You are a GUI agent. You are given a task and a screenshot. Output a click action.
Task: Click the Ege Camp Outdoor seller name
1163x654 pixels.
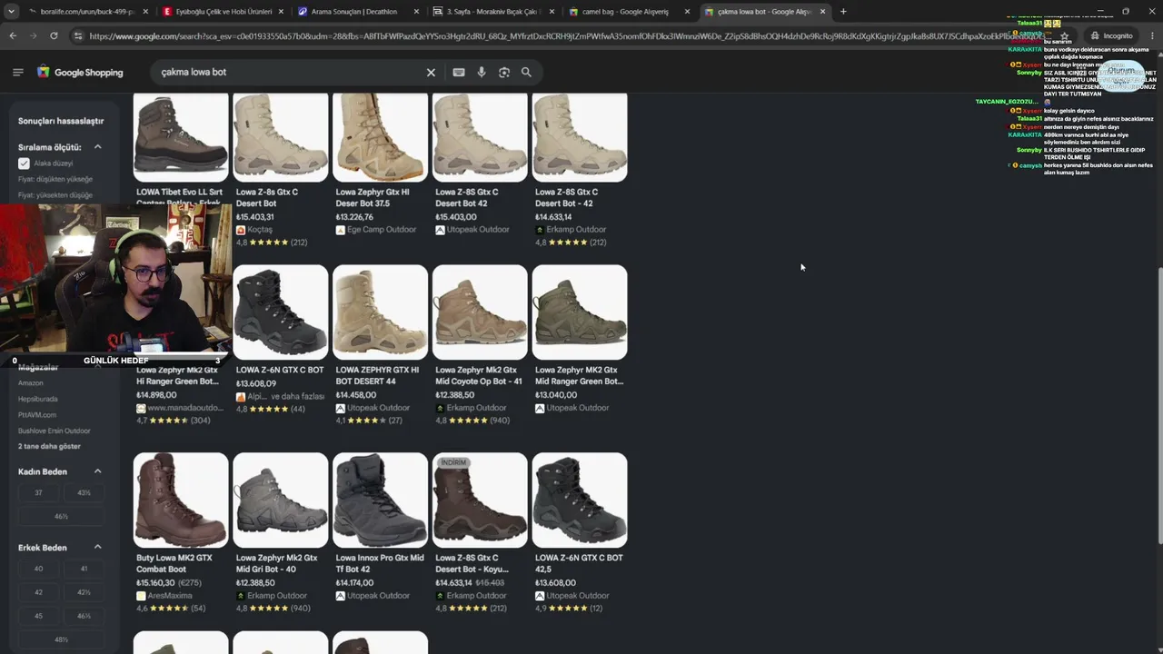tap(380, 230)
